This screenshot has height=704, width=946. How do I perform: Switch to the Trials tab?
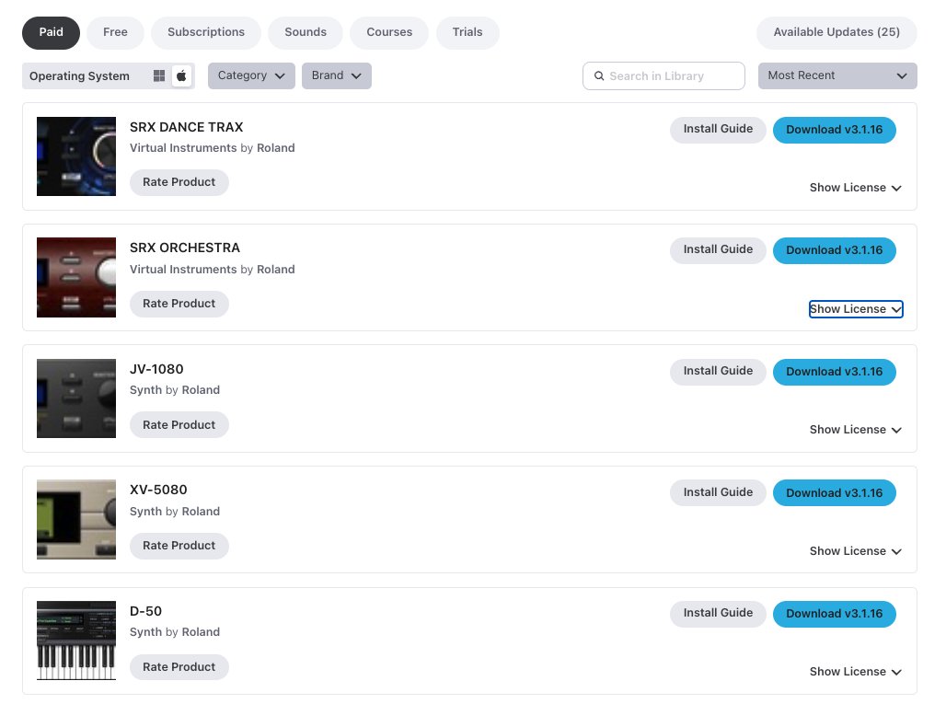(467, 32)
